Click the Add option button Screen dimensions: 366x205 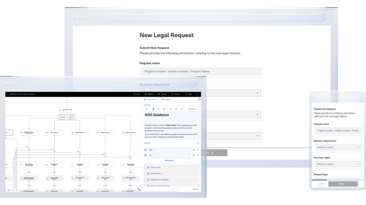click(x=169, y=160)
